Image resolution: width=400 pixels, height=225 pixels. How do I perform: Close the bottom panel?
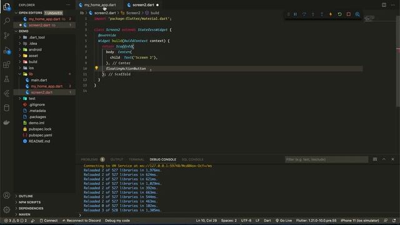[393, 159]
